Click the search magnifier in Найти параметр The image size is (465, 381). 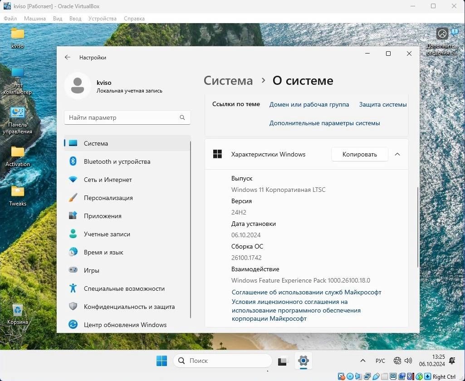pyautogui.click(x=182, y=117)
